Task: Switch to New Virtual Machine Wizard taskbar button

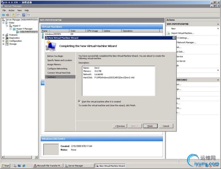Action: 110,166
